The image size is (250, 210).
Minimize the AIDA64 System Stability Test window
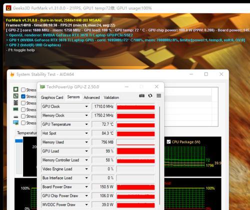click(191, 74)
